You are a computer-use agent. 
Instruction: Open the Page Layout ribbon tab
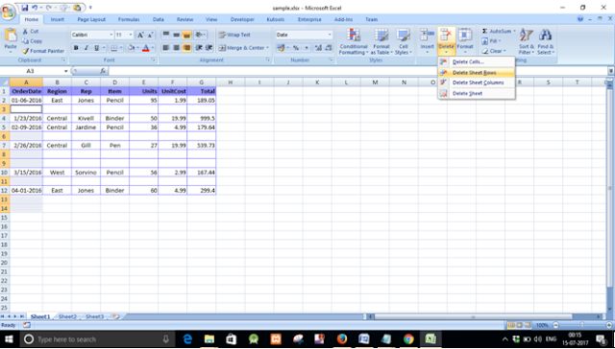91,19
